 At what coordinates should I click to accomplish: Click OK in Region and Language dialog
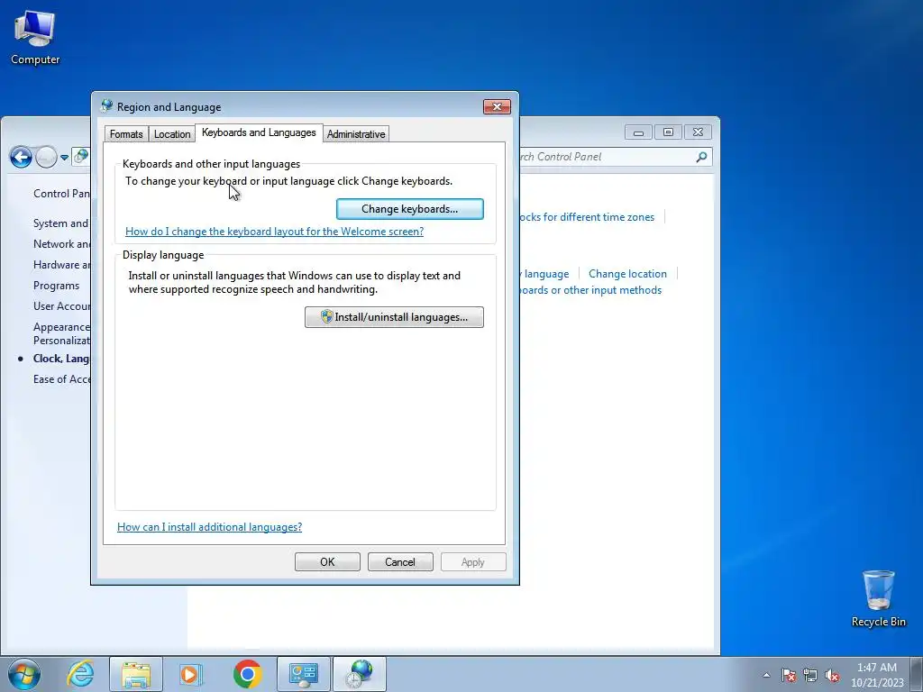tap(327, 562)
